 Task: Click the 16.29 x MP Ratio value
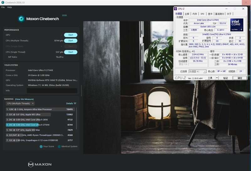pyautogui.click(x=60, y=57)
